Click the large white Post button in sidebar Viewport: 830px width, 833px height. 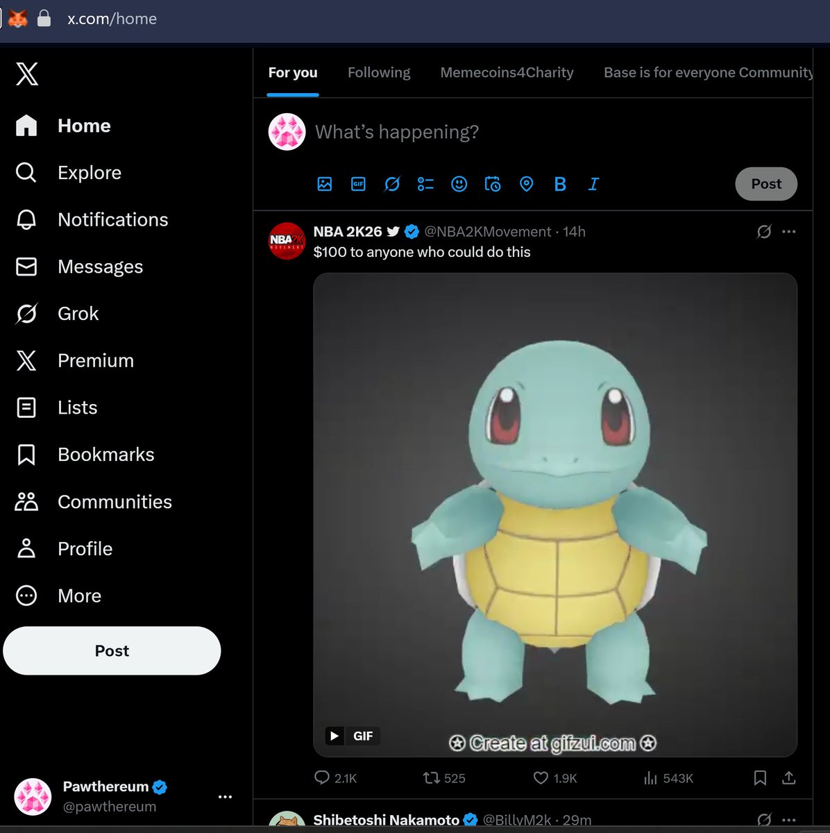pyautogui.click(x=112, y=650)
